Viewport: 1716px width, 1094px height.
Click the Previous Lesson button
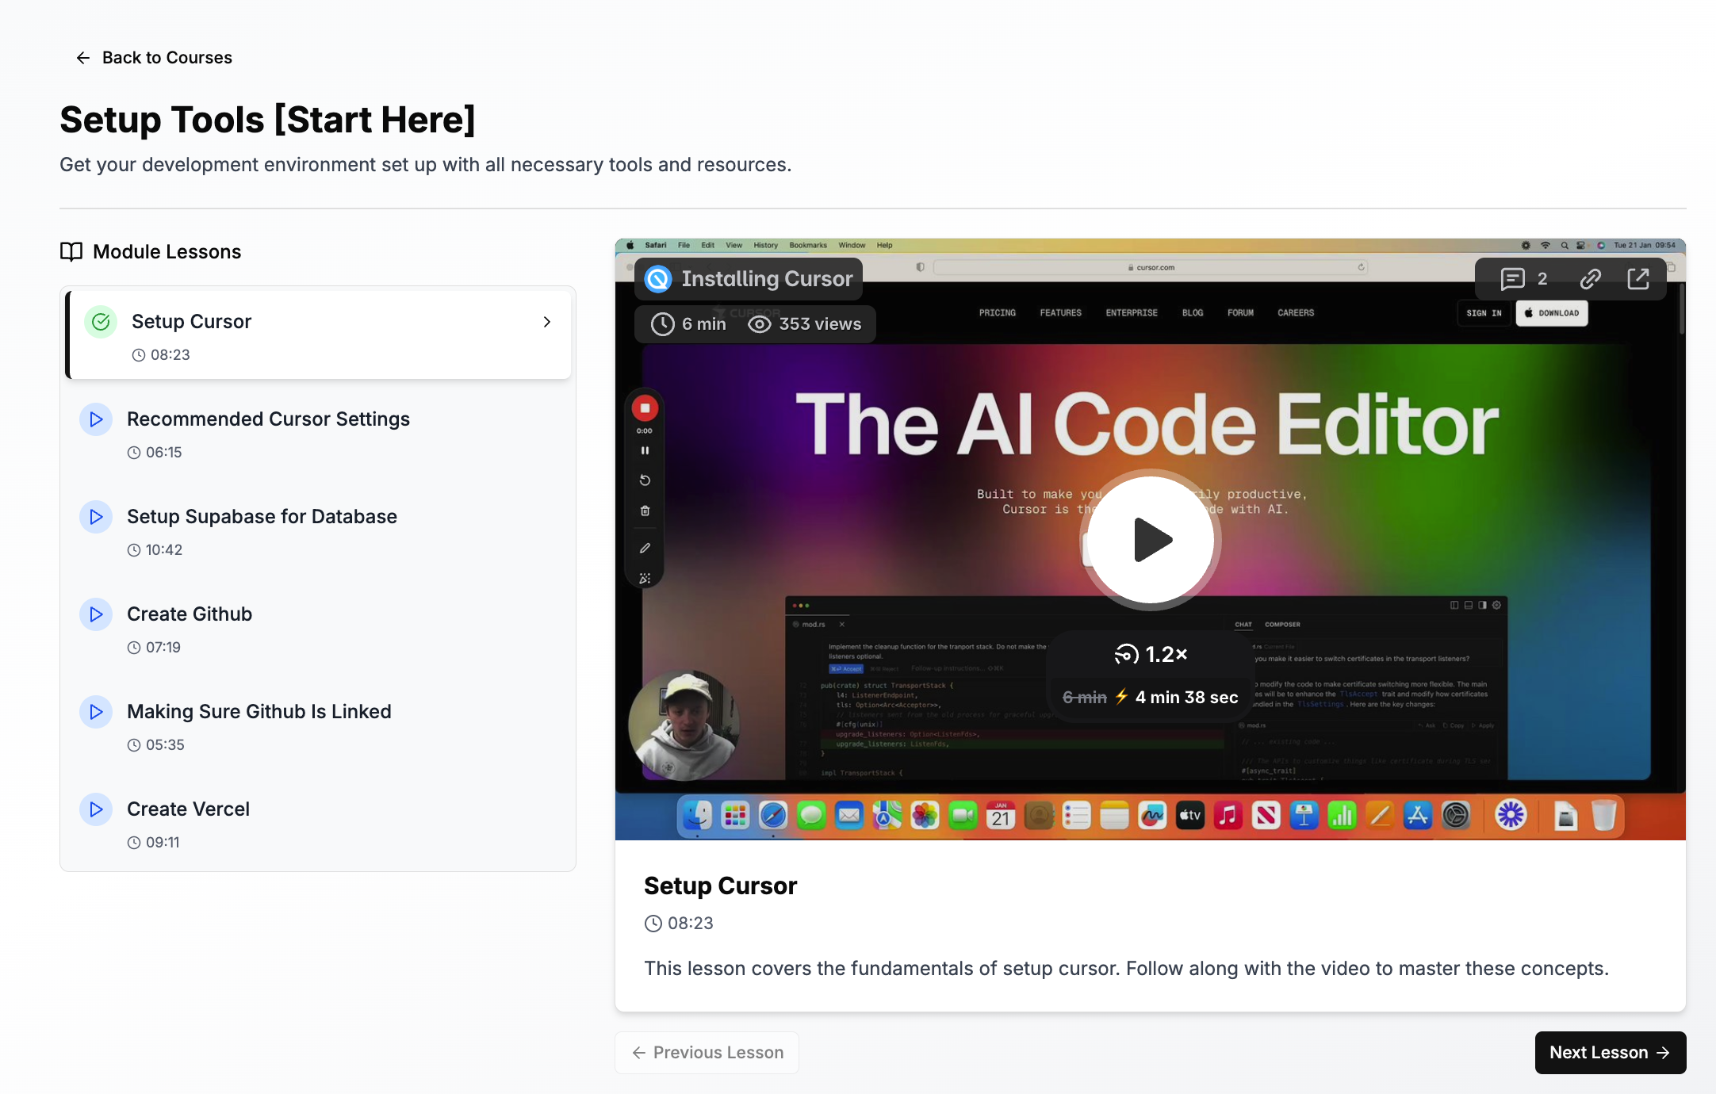pyautogui.click(x=707, y=1053)
